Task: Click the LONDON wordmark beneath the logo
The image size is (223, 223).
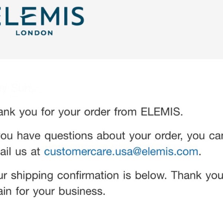Action: [x=34, y=33]
